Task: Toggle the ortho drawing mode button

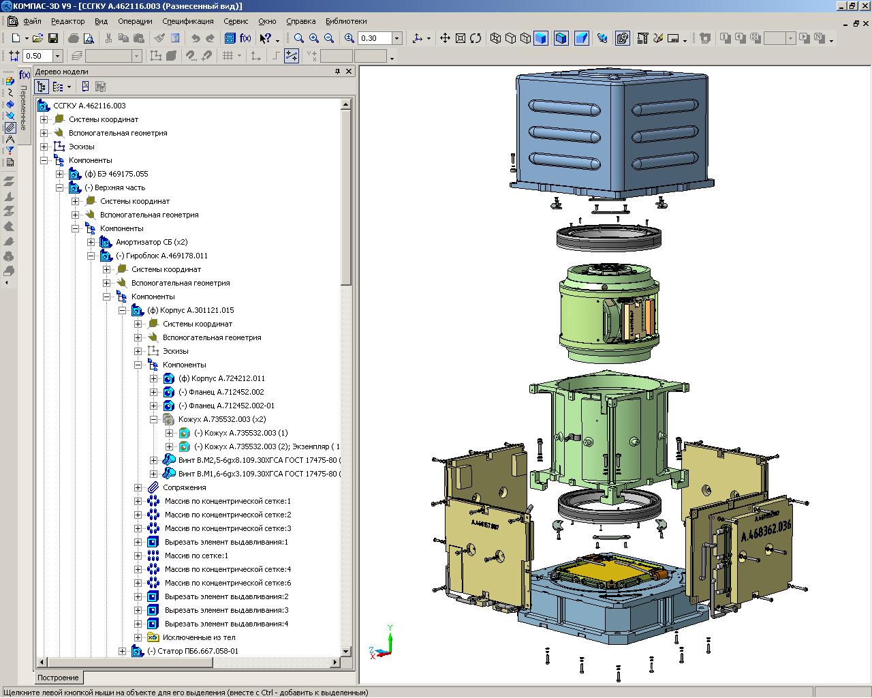Action: coord(276,56)
